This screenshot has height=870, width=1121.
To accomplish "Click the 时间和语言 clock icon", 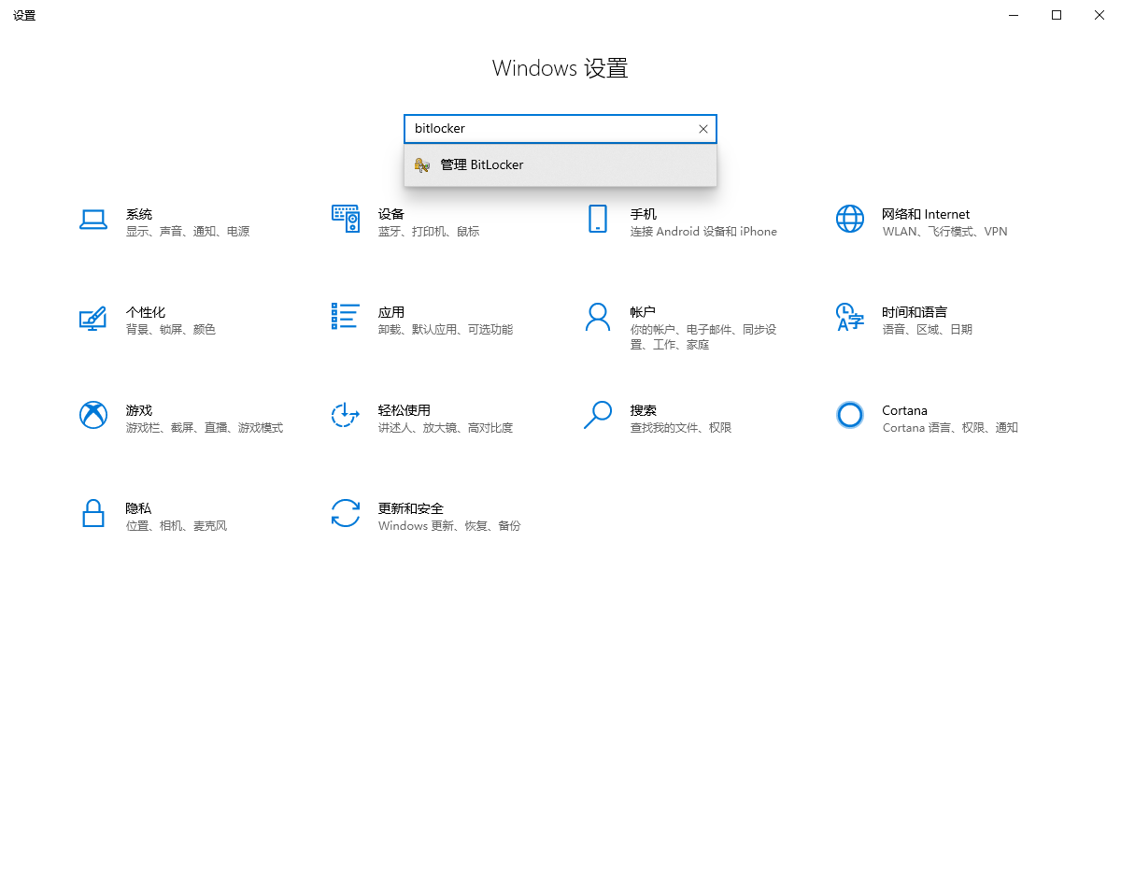I will (850, 317).
